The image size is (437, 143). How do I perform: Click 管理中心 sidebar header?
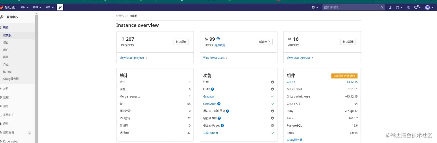(x=12, y=17)
